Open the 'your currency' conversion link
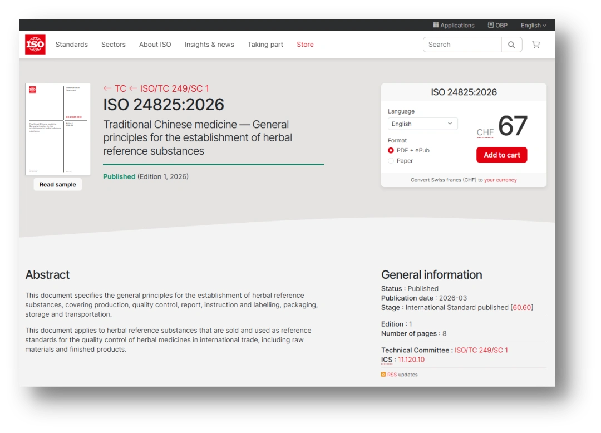This screenshot has height=433, width=601. tap(500, 180)
